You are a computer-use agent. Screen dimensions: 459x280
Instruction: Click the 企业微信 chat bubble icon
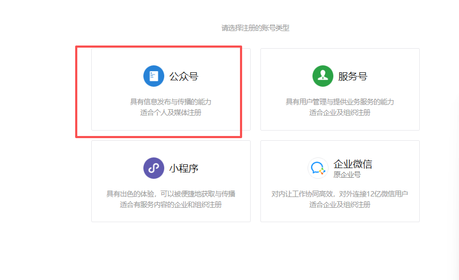click(x=318, y=168)
